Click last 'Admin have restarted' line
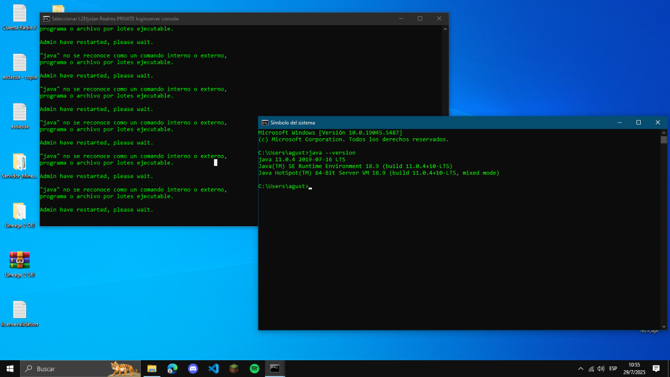This screenshot has width=670, height=377. (x=97, y=209)
